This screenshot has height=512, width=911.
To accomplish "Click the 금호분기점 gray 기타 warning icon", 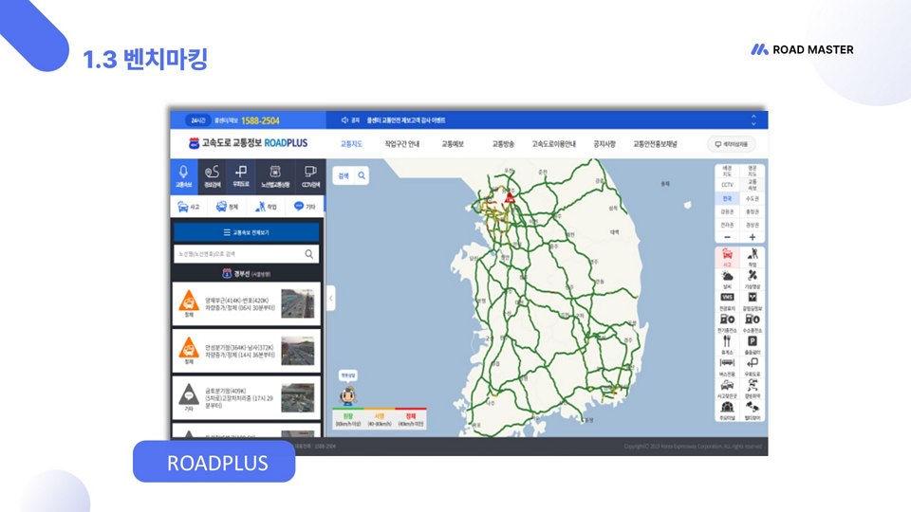I will (x=189, y=395).
